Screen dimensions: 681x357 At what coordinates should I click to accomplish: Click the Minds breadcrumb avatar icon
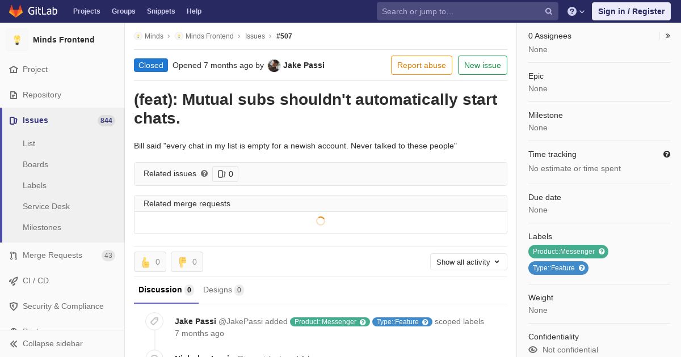pos(138,36)
